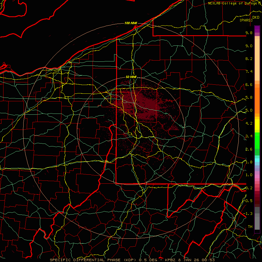Click the 9.0 scale value
This screenshot has height=262, width=262.
pos(249,46)
